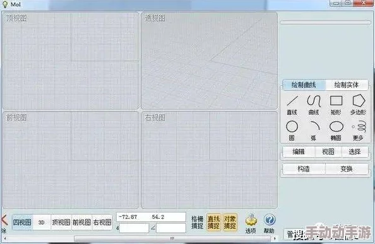Select the 直线 line drawing tool

(x=292, y=105)
